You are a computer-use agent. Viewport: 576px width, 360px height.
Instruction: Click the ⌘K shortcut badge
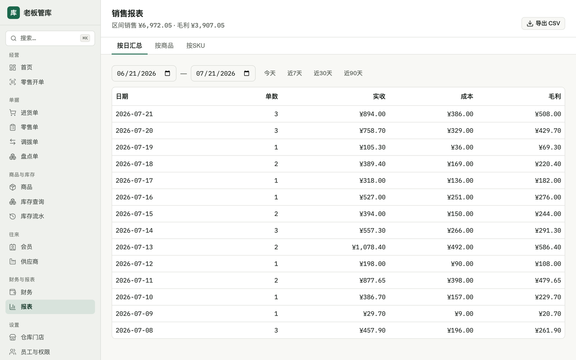tap(85, 38)
